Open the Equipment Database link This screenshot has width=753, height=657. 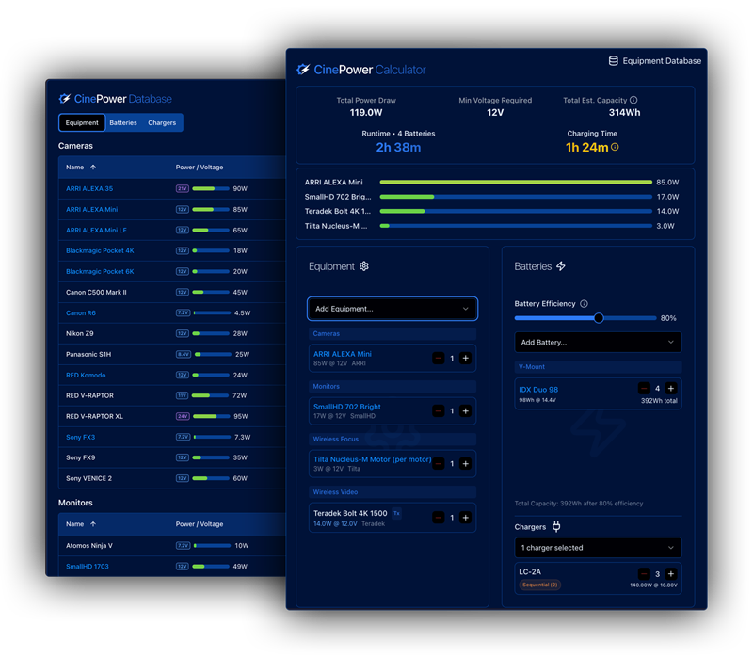click(x=654, y=61)
